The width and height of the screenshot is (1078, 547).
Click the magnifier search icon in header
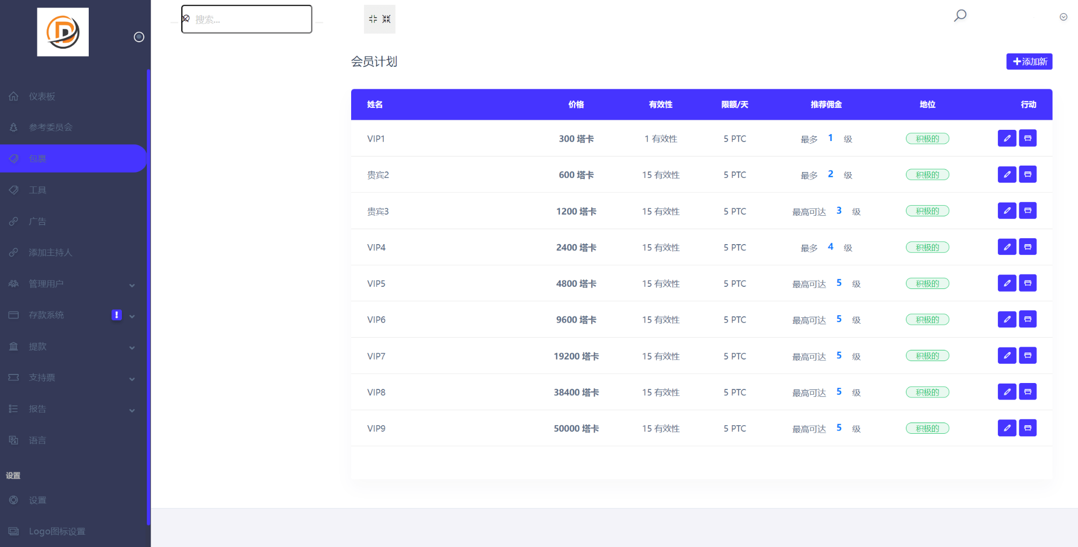coord(960,15)
